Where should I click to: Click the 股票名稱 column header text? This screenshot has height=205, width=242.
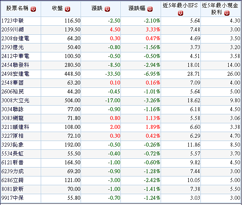17,8
